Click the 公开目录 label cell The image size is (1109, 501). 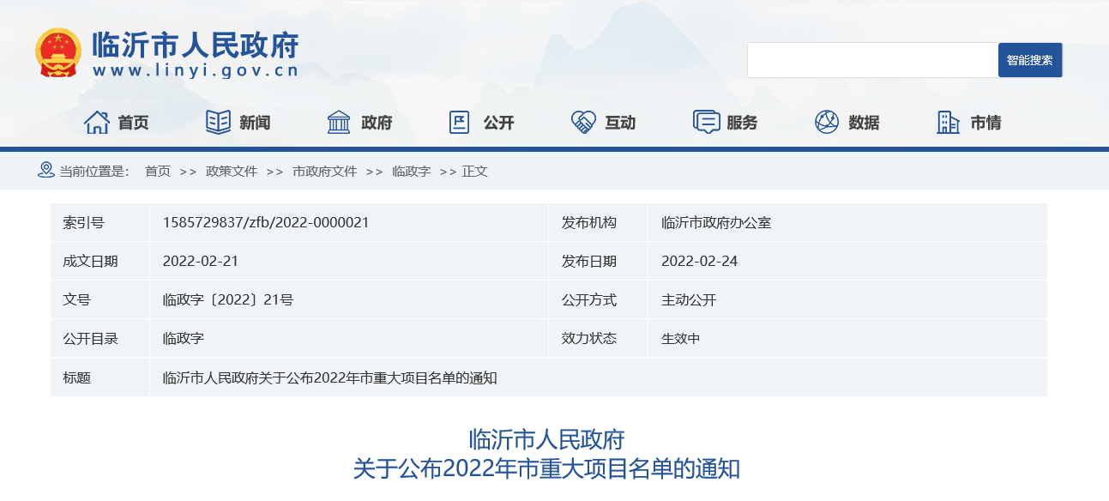[x=100, y=338]
